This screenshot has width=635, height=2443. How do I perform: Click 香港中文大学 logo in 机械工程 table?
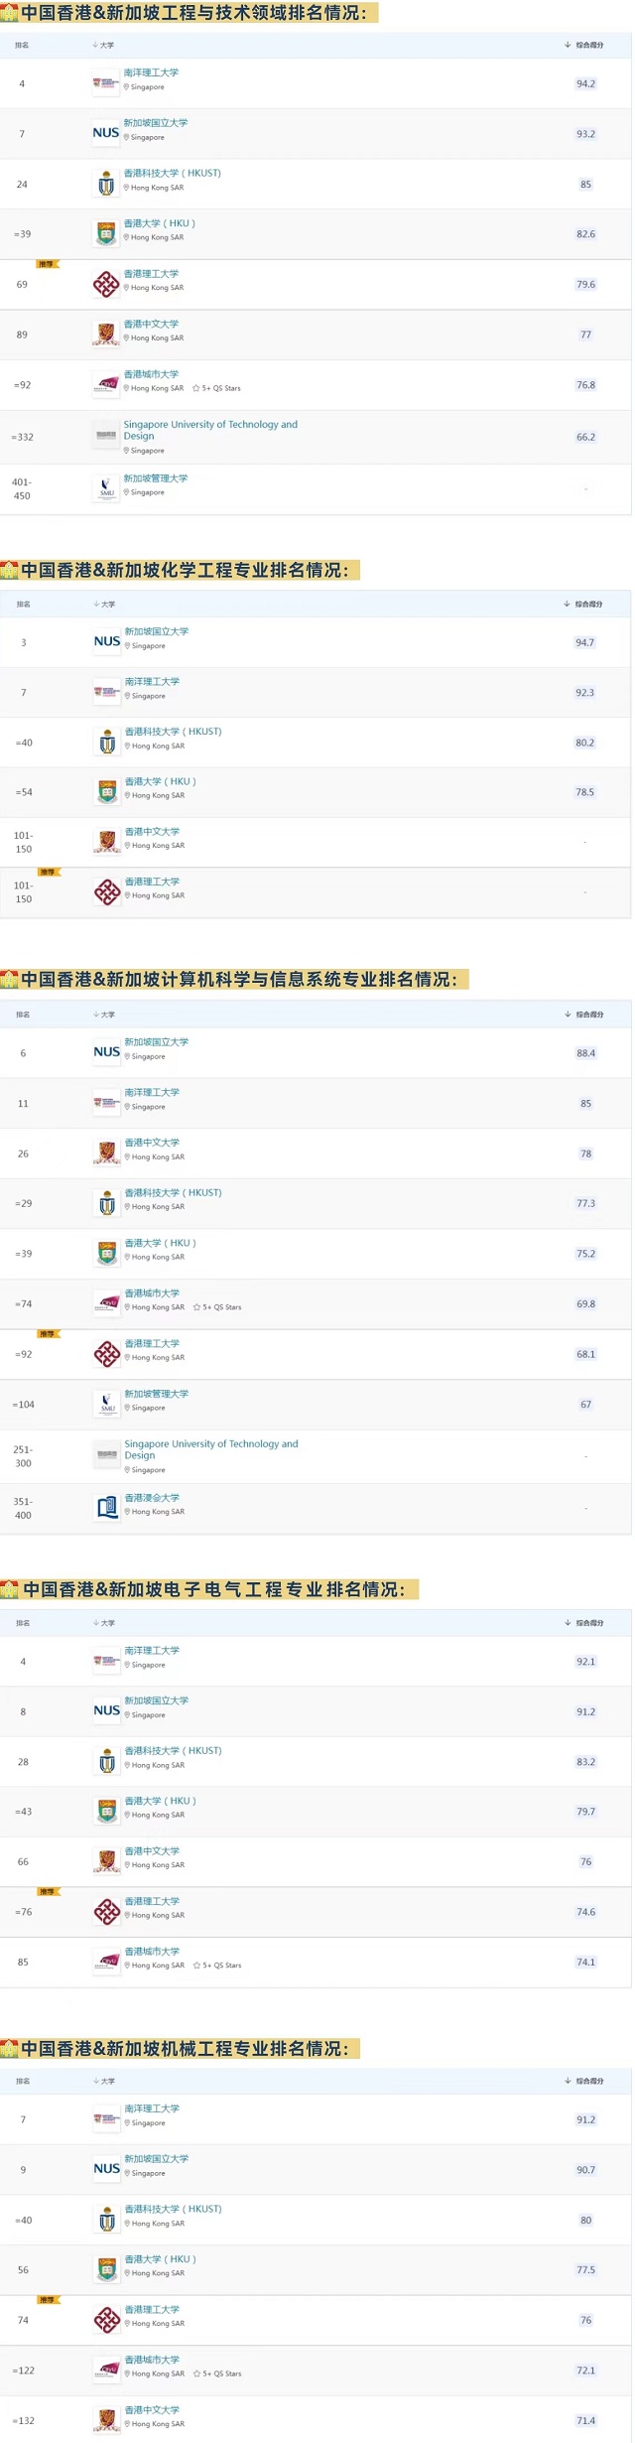107,2420
